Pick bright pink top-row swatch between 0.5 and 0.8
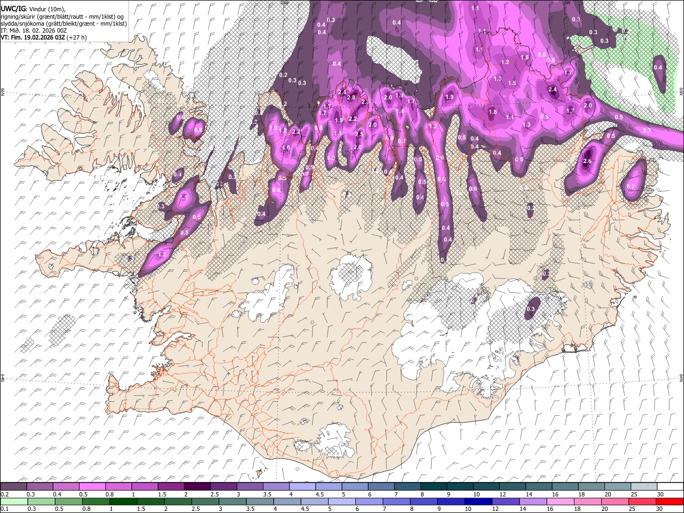Image resolution: width=684 pixels, height=513 pixels. (92, 487)
